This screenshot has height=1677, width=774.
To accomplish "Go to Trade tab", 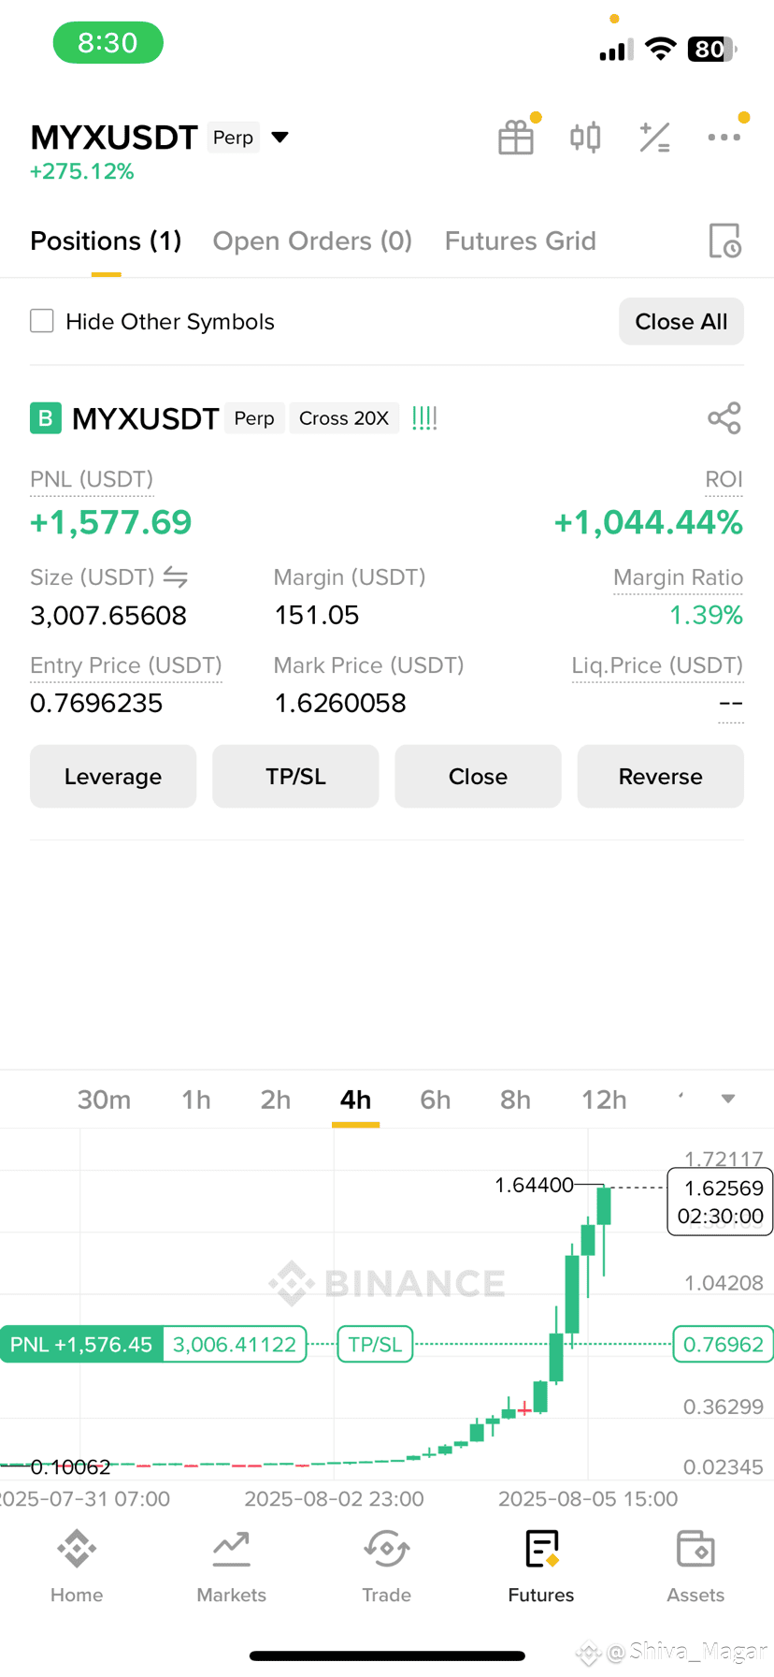I will click(387, 1566).
